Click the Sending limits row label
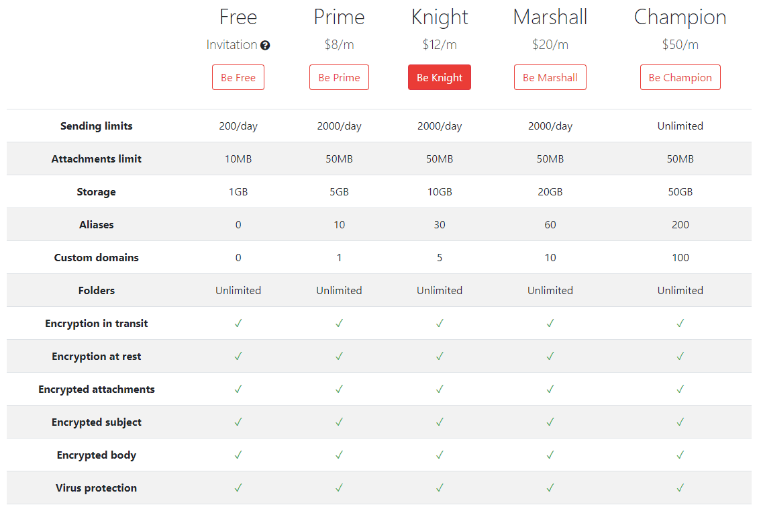 (97, 126)
